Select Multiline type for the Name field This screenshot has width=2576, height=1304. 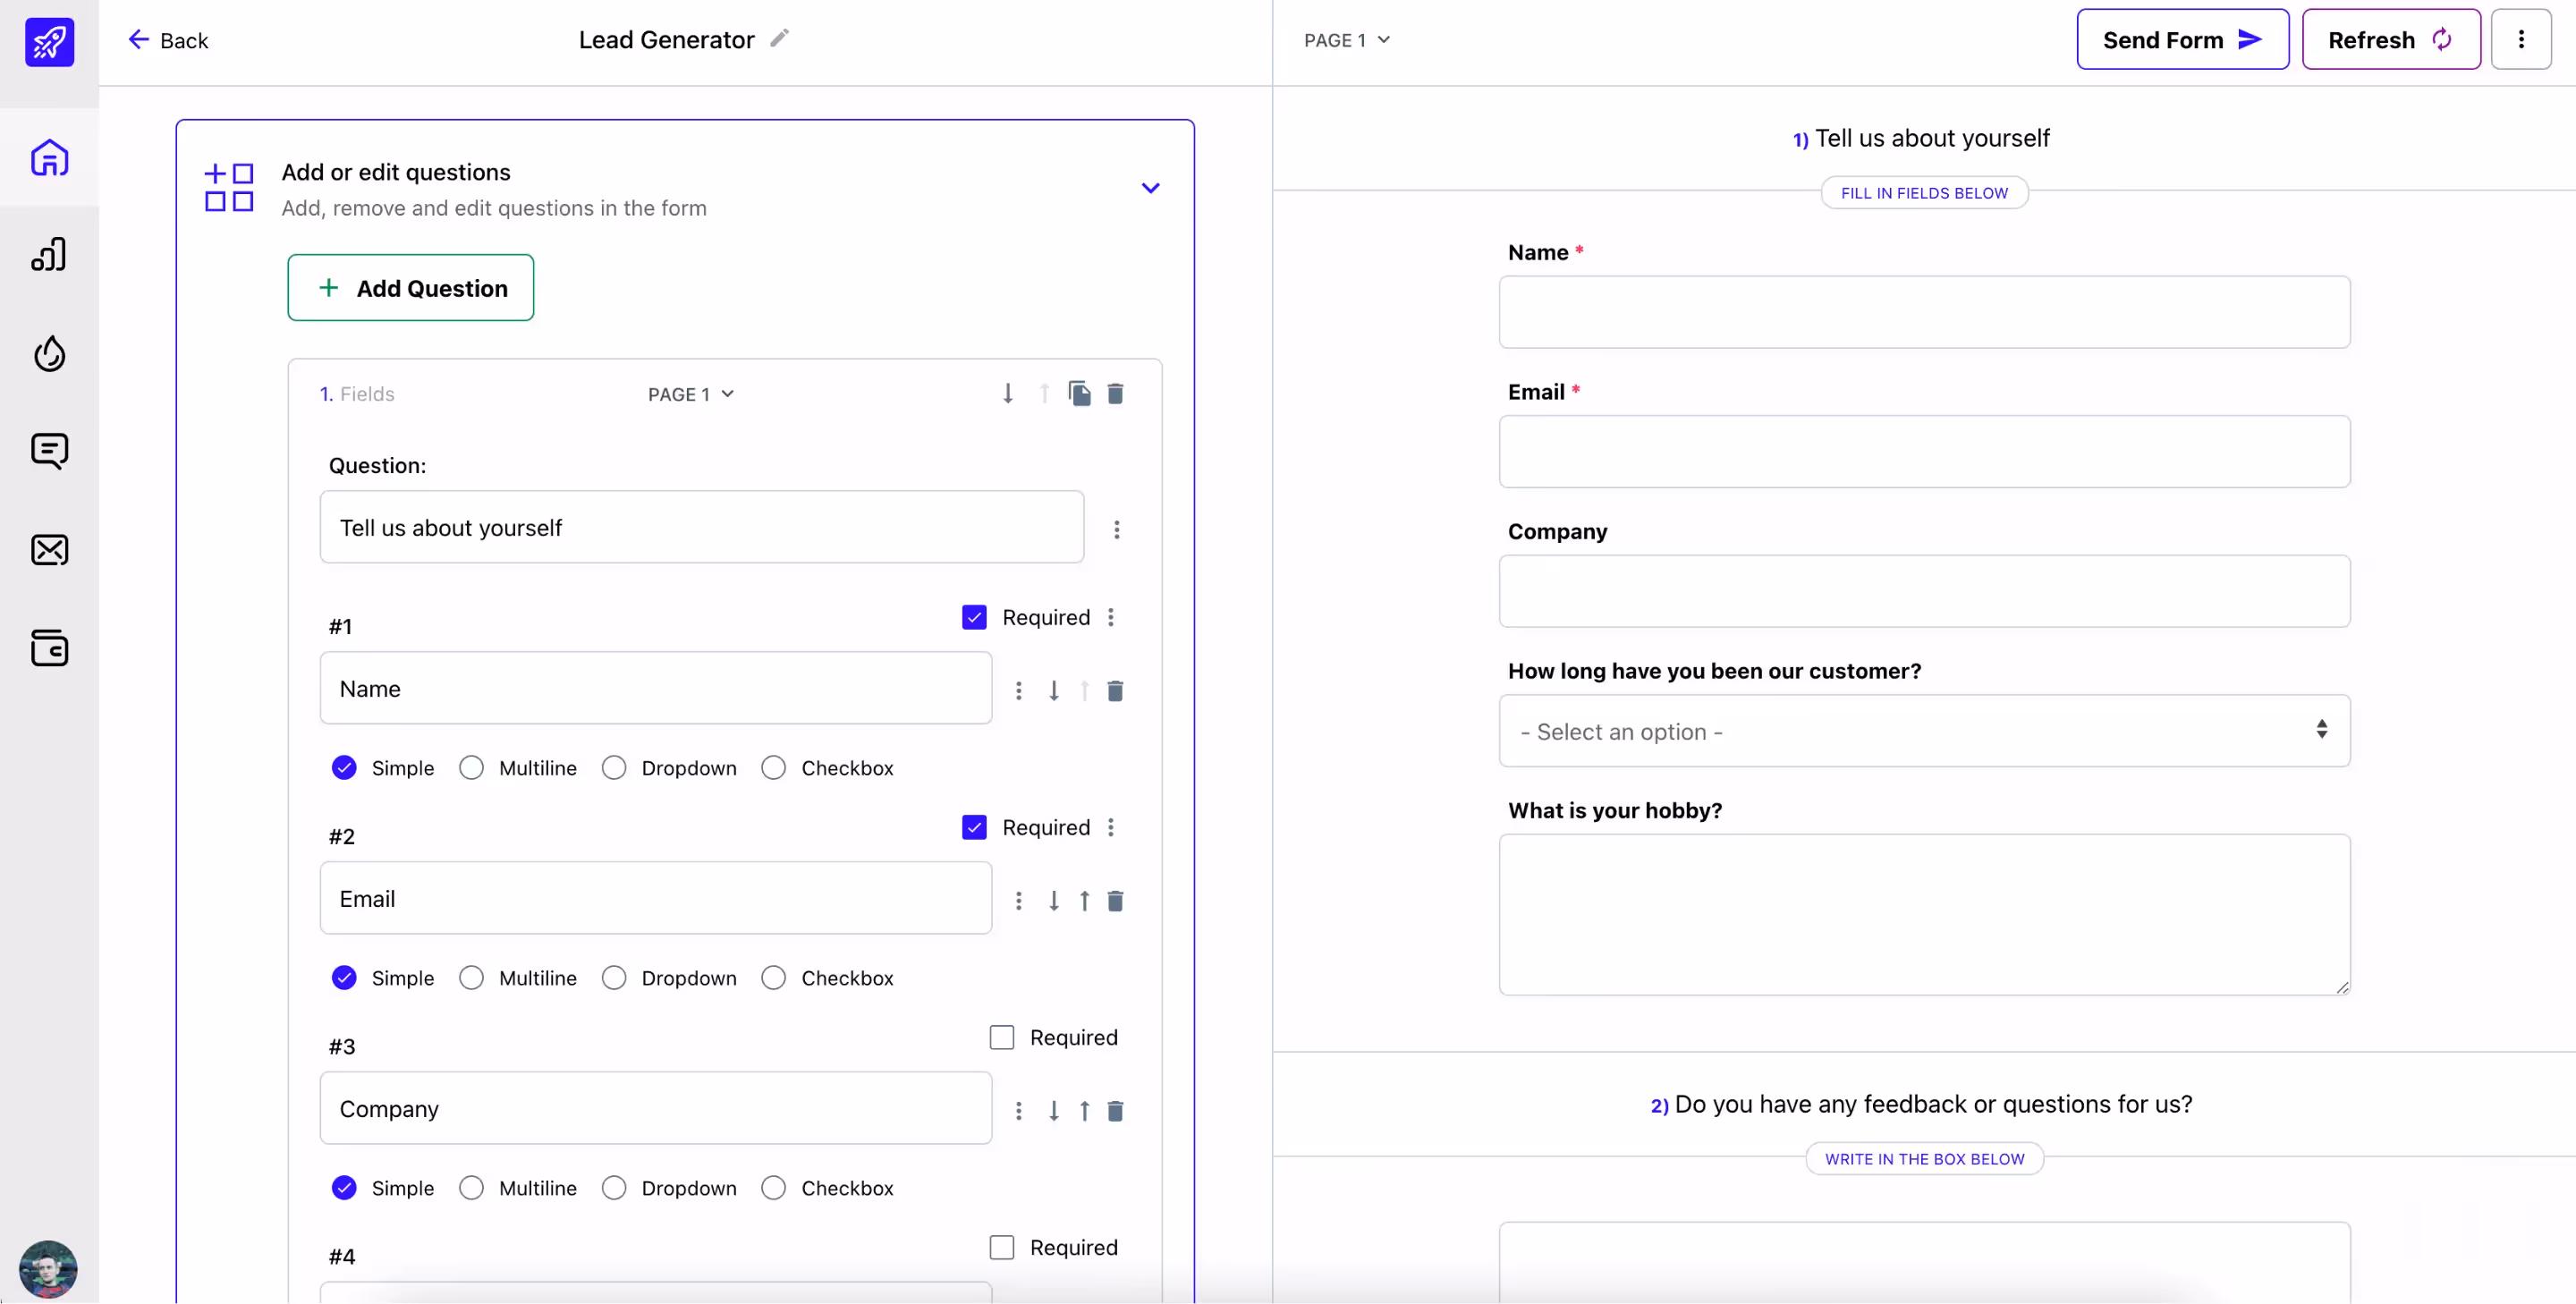[471, 767]
